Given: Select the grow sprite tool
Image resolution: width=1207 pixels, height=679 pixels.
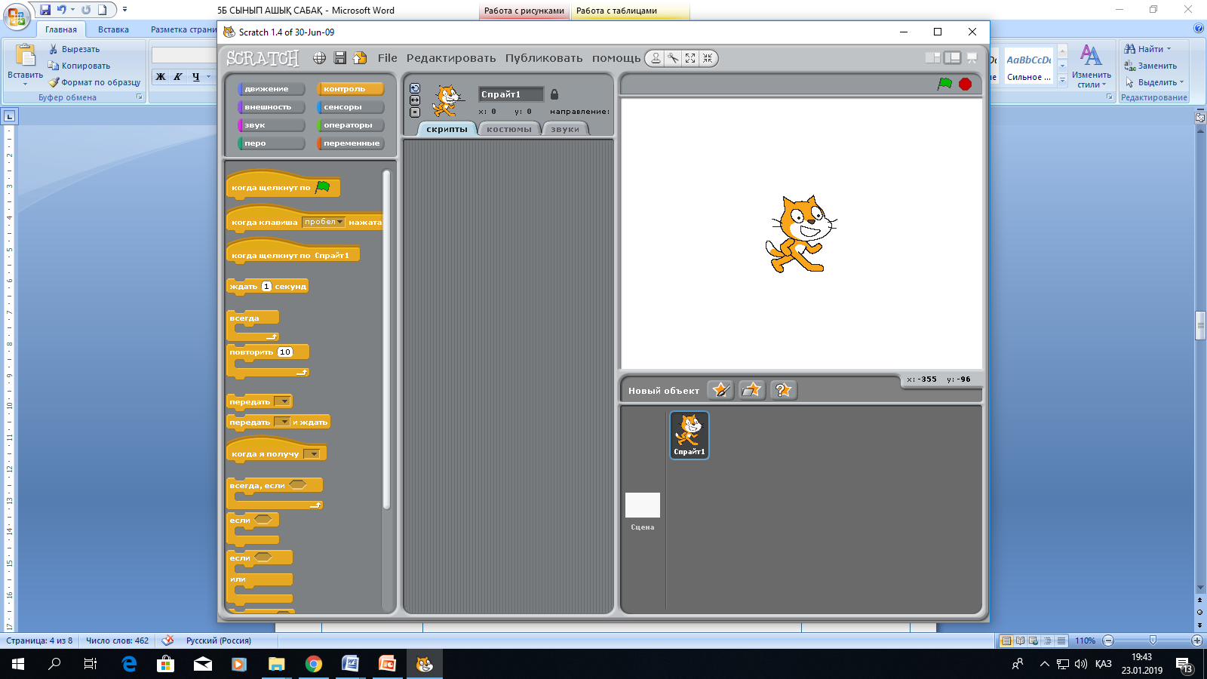Looking at the screenshot, I should tap(690, 58).
